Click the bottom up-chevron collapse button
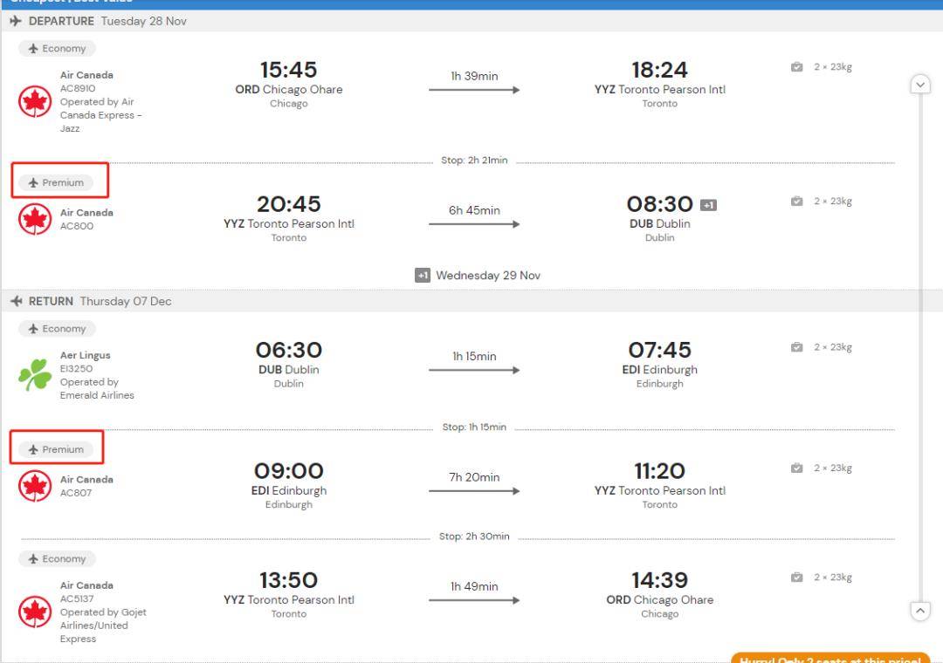The height and width of the screenshot is (663, 943). (x=920, y=611)
